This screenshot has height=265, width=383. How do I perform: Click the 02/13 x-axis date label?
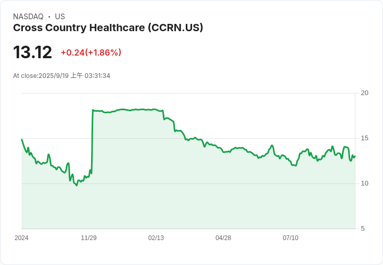click(156, 237)
